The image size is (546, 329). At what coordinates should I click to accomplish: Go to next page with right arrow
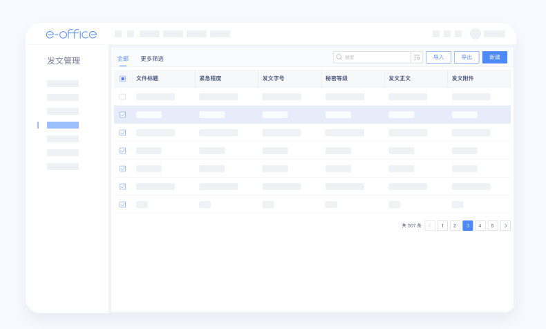pos(505,225)
